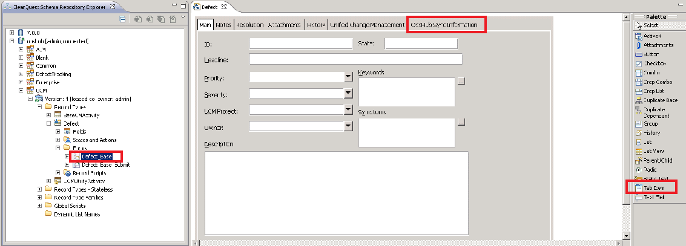This screenshot has width=686, height=246.
Task: Expand the Fields tree node
Action: click(x=58, y=131)
